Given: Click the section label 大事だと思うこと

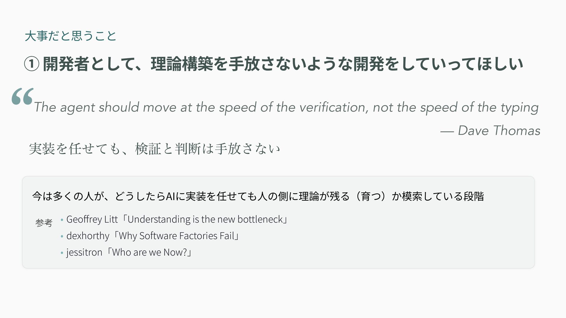Looking at the screenshot, I should pos(71,36).
